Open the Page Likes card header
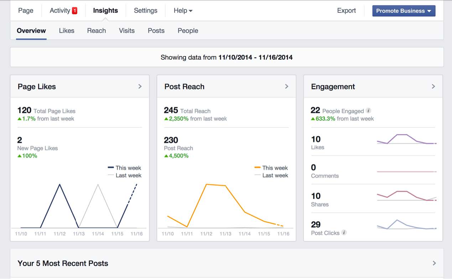 [80, 86]
